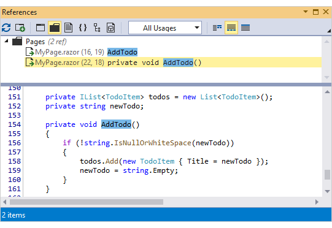Viewport: 332px width, 228px height.
Task: Select the highlighted full line display icon
Action: pos(231,28)
